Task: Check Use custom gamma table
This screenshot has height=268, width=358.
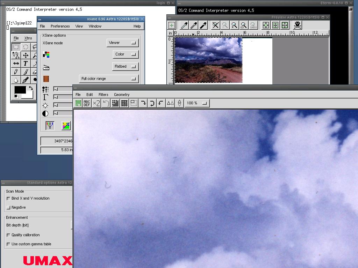Action: coord(8,244)
